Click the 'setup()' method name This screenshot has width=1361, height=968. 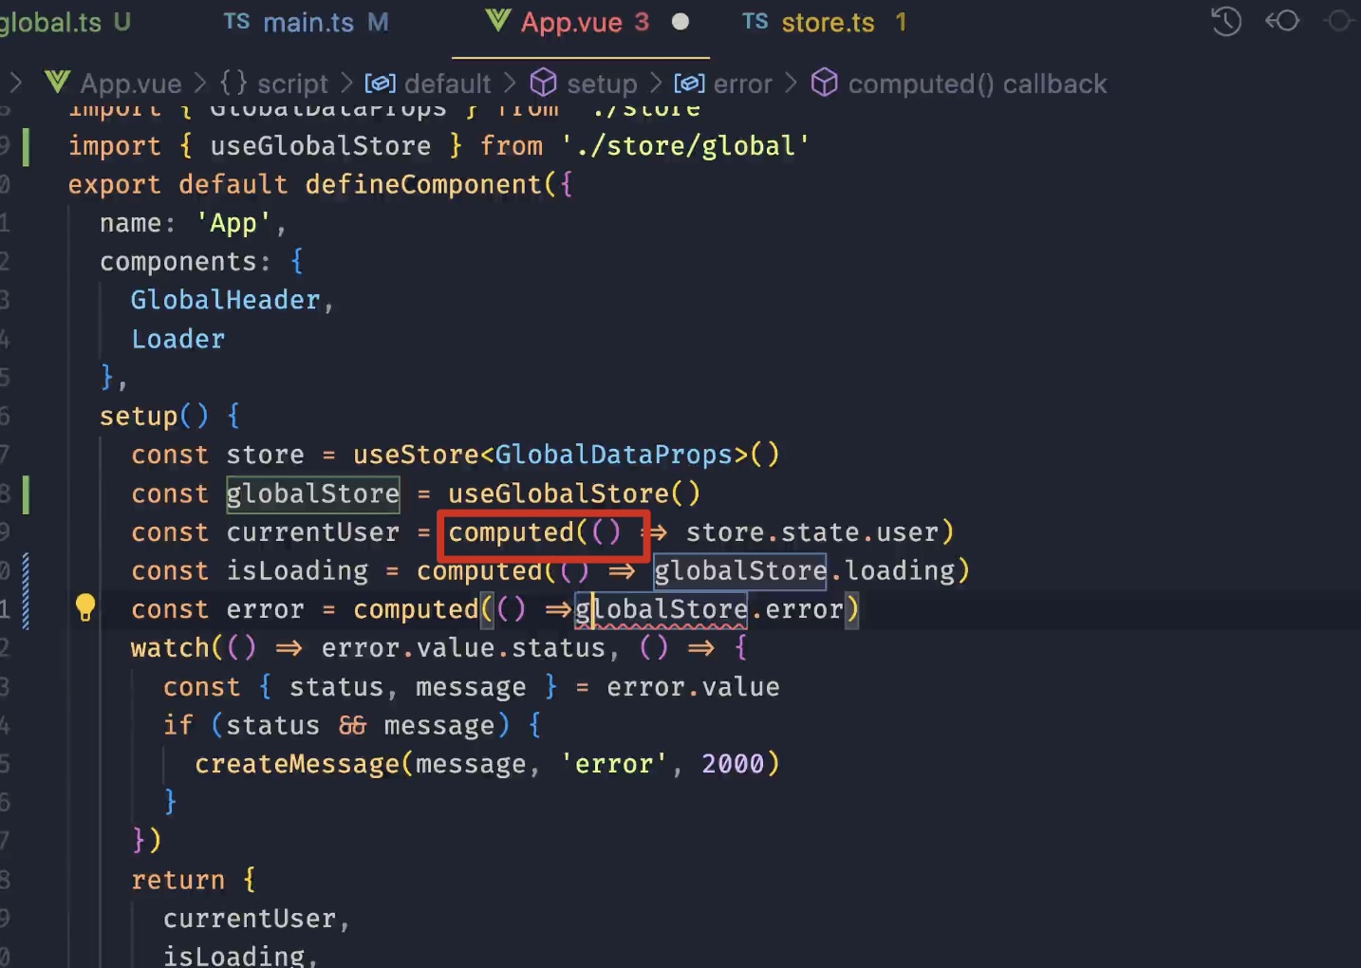tap(154, 416)
